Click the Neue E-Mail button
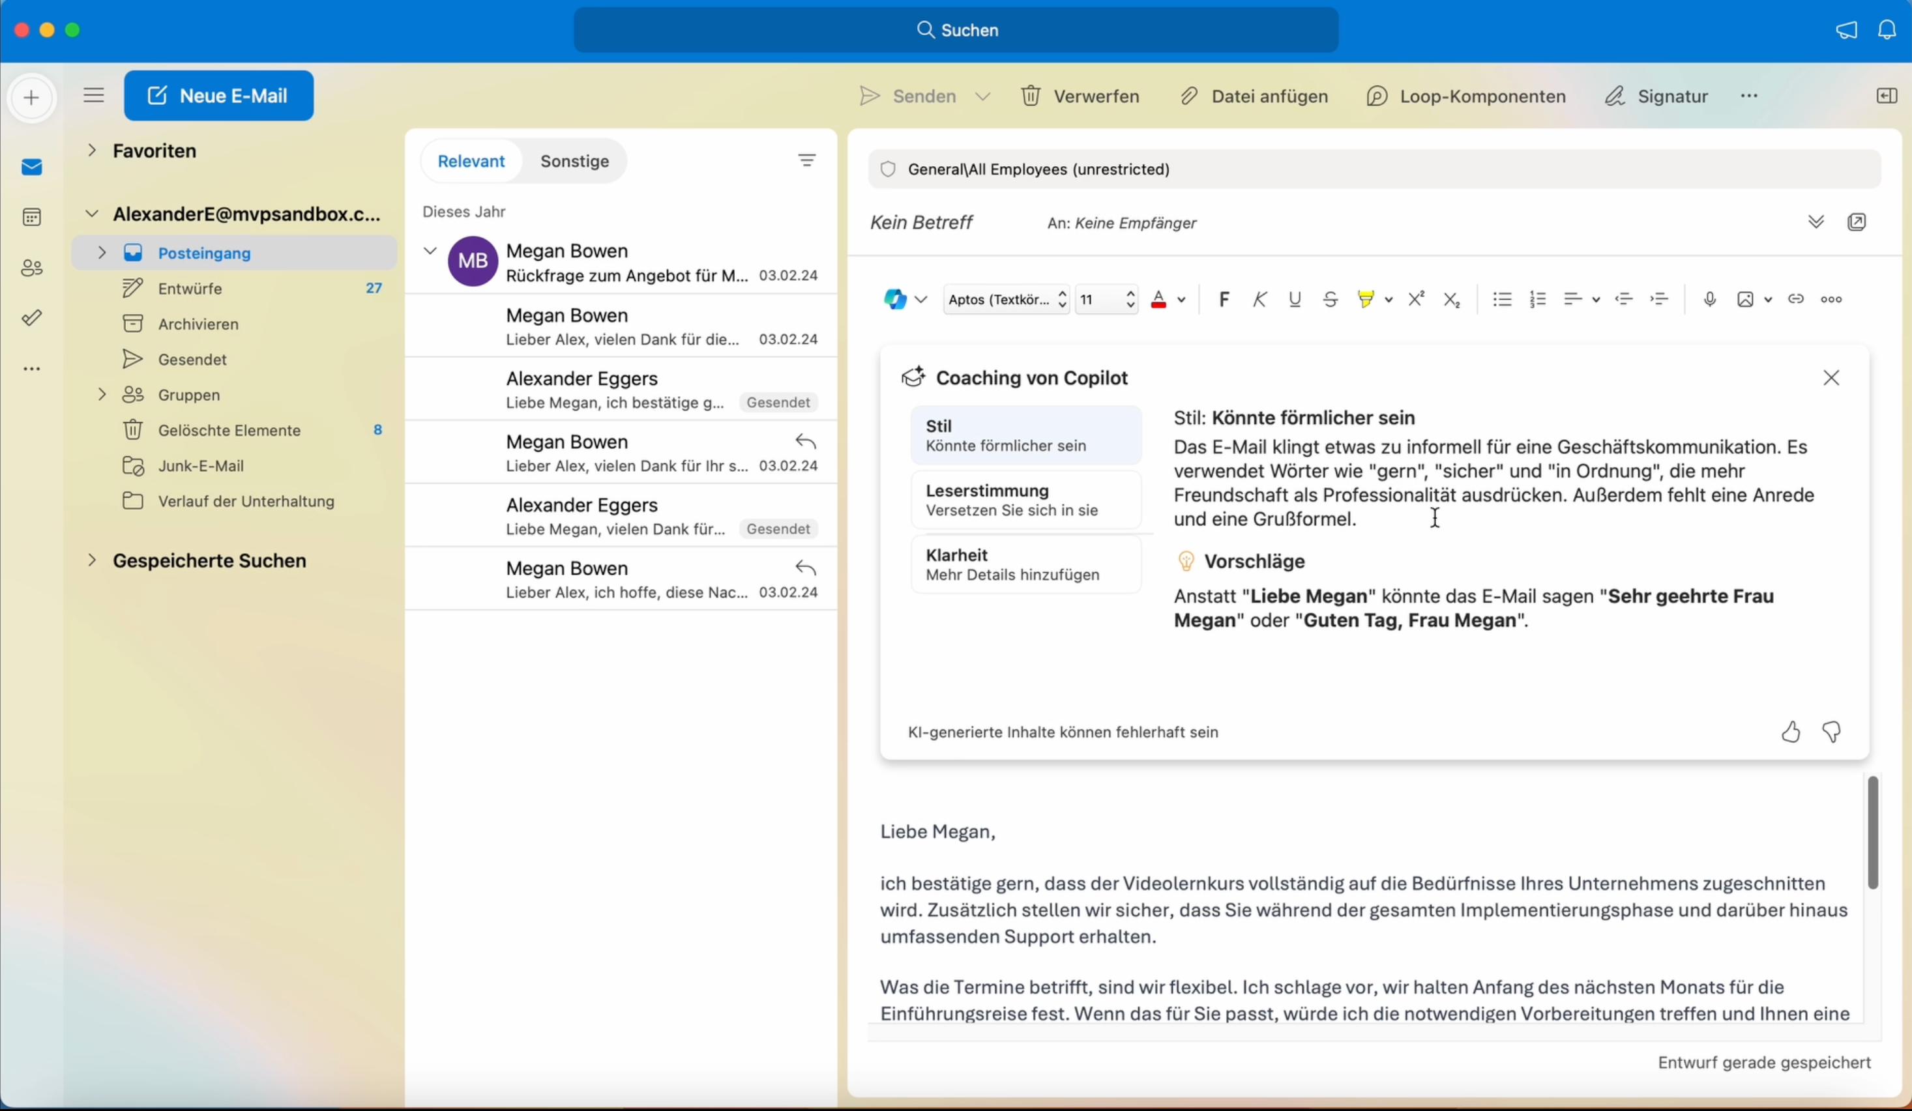Screen dimensions: 1912x1111 click(x=218, y=96)
